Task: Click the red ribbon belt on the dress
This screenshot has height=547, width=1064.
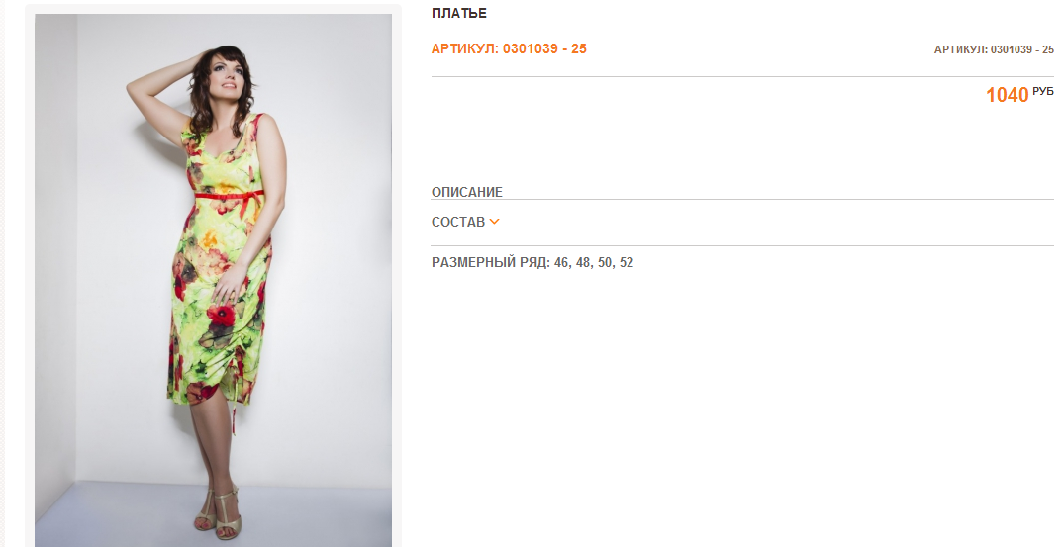Action: [229, 195]
